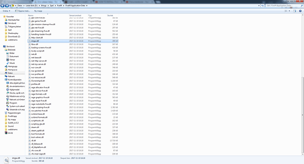Viewport: 304px width, 164px height.
Task: Open Tidigare platser in favorites
Action: (14, 26)
